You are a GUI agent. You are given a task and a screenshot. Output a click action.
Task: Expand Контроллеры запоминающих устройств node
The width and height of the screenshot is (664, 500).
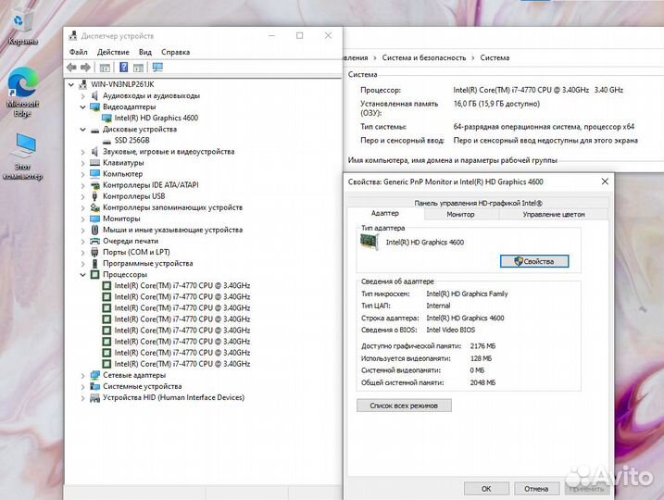tap(83, 208)
